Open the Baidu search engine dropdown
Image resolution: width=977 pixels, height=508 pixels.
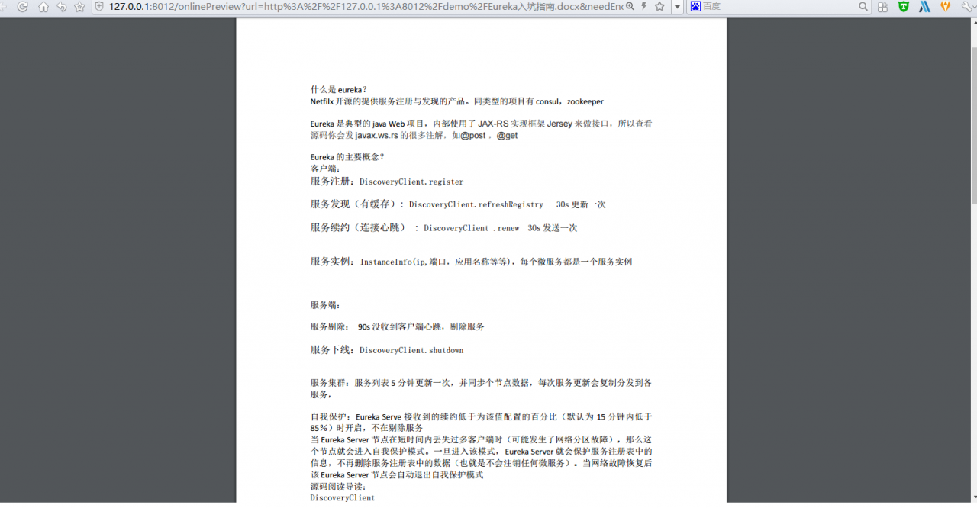(695, 6)
